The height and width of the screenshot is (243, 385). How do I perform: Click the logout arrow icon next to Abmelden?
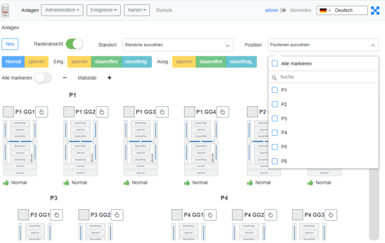click(283, 10)
